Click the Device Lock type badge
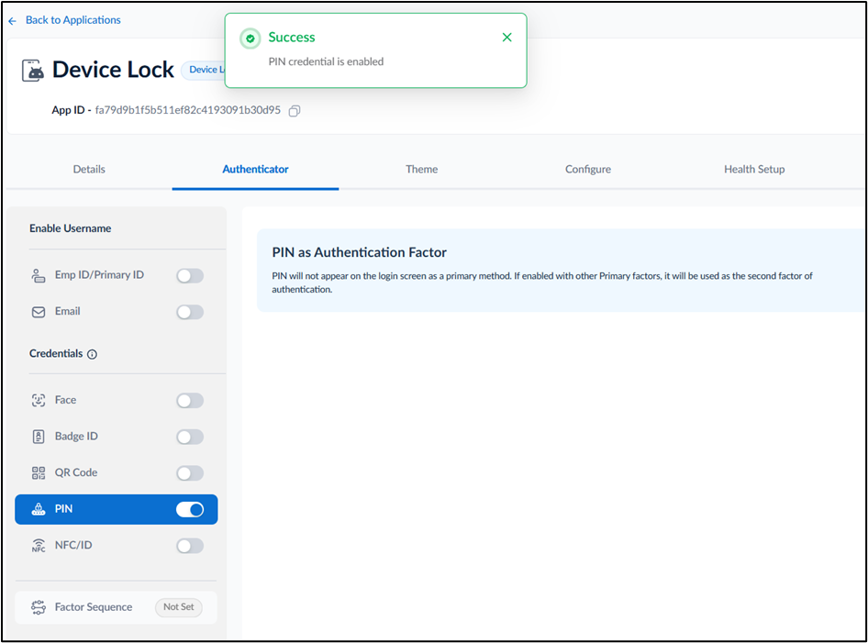Screen dimensions: 868x643 pos(204,70)
